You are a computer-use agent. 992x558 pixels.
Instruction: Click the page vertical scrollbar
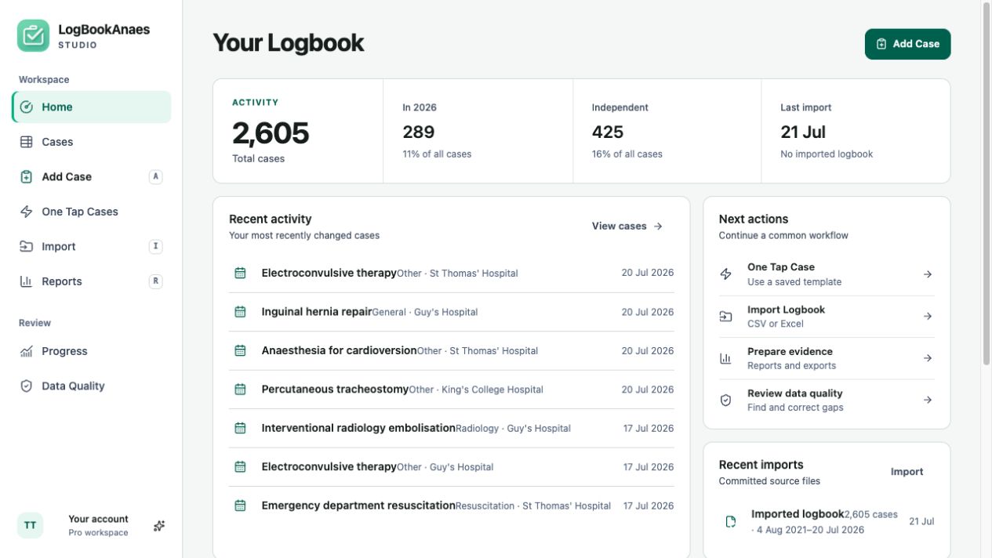(x=987, y=183)
